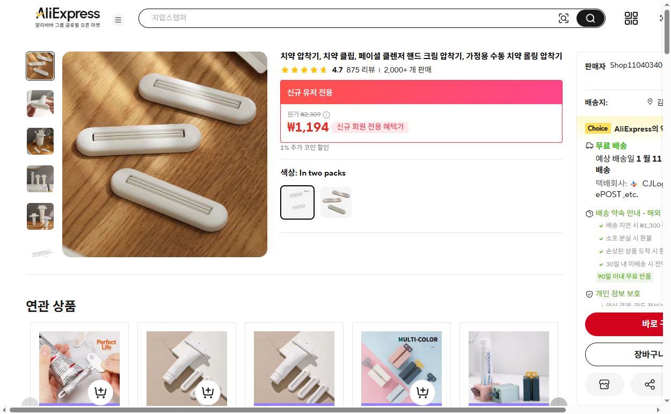Image resolution: width=671 pixels, height=414 pixels.
Task: Open the QR code app download panel
Action: (631, 18)
